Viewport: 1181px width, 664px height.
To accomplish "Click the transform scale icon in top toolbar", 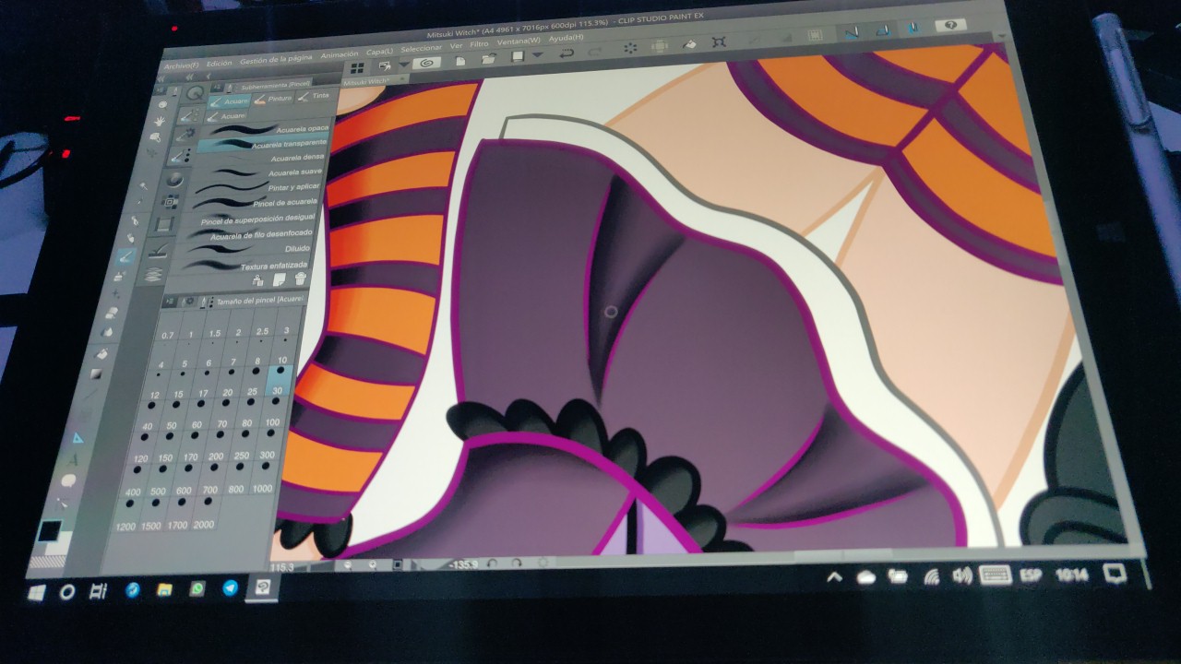I will coord(719,41).
